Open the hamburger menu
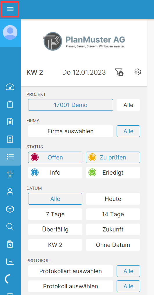This screenshot has height=295, width=154. click(10, 9)
